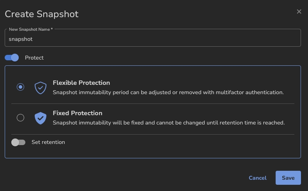Click the Create Snapshot dialog title
Image resolution: width=308 pixels, height=191 pixels.
coord(41,14)
